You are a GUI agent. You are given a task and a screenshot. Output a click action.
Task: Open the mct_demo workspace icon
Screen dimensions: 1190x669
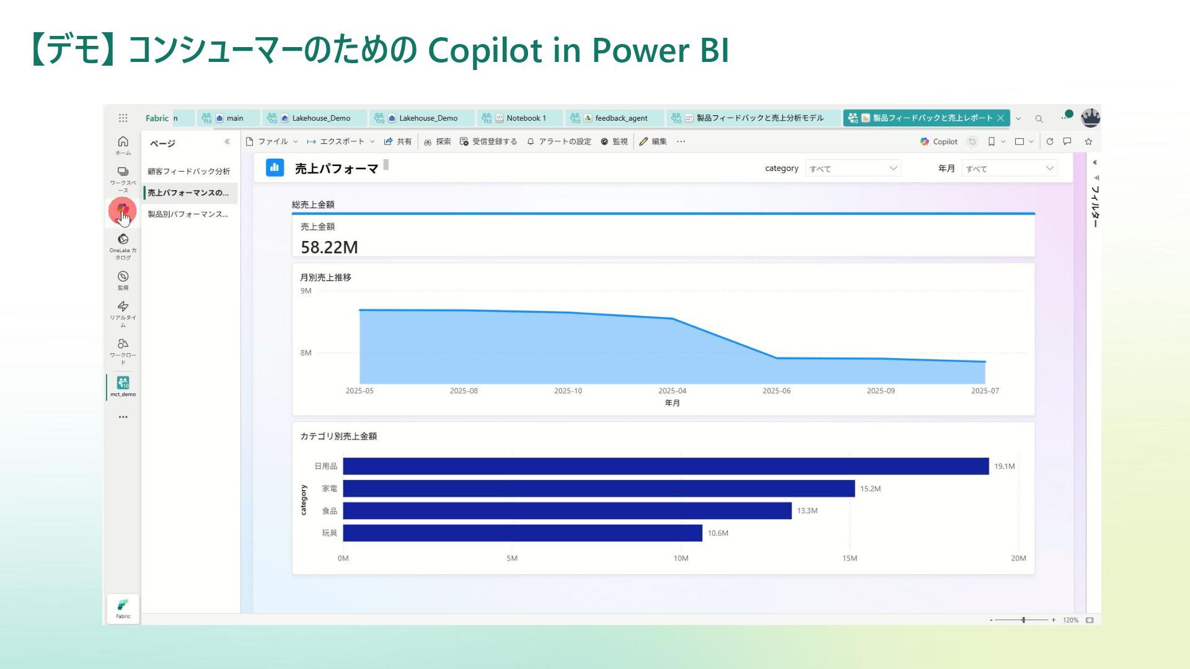coord(123,386)
